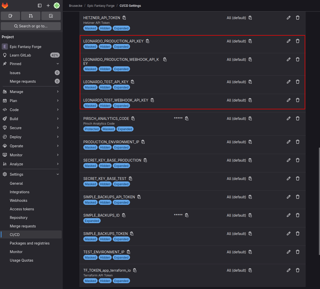This screenshot has width=320, height=289.
Task: Edit the HETZNER_API_TOKEN variable
Action: tap(289, 18)
